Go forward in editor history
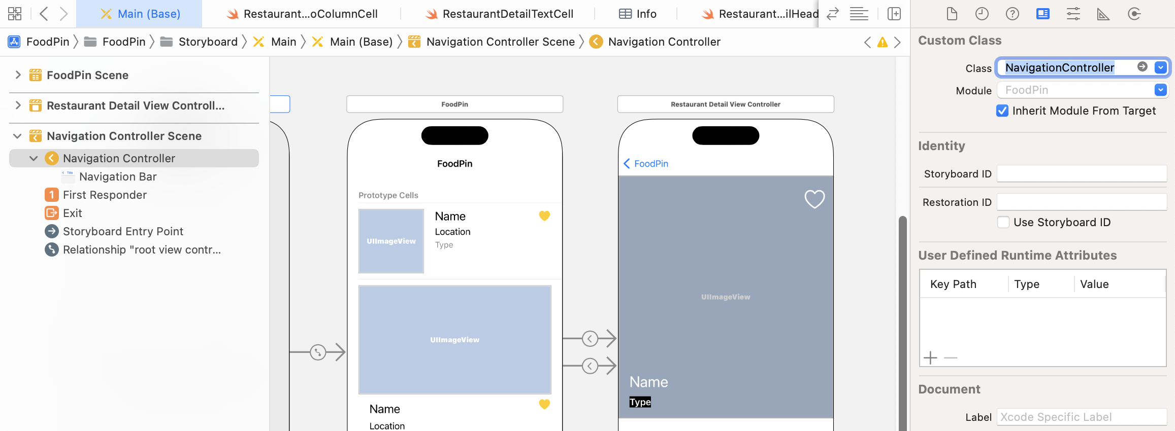Image resolution: width=1175 pixels, height=431 pixels. click(63, 14)
